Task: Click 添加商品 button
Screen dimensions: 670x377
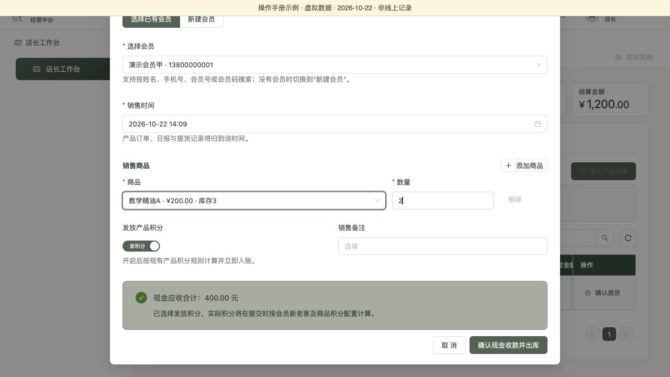Action: (x=524, y=165)
